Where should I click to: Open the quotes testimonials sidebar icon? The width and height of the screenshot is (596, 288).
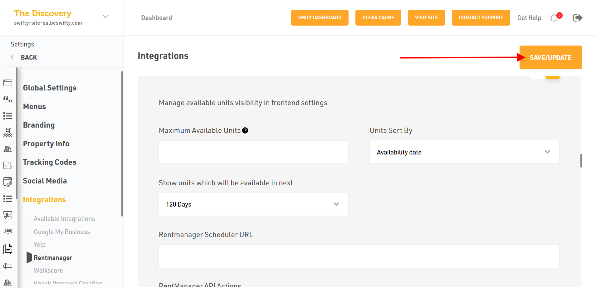tap(8, 100)
